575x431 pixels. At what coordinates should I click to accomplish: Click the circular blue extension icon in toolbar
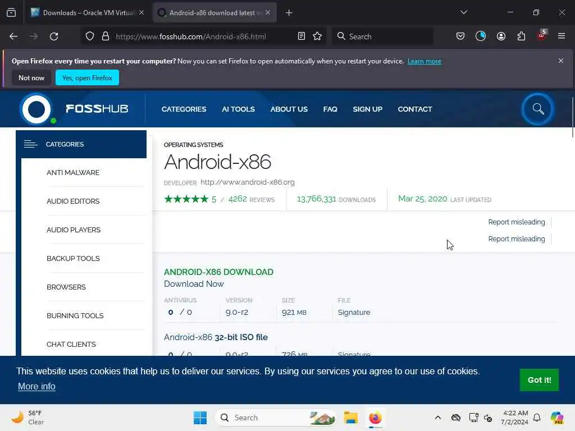coord(481,36)
